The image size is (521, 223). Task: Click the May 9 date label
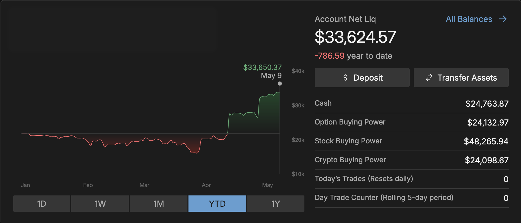pos(271,76)
